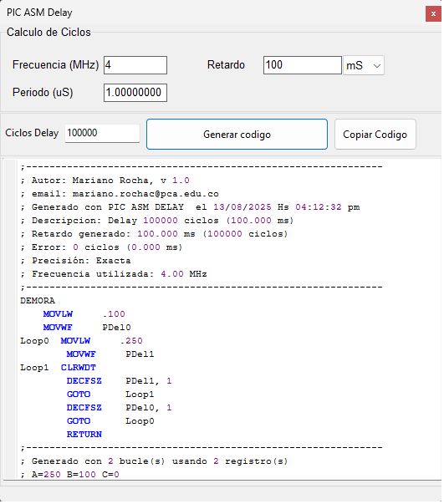This screenshot has width=444, height=504.
Task: Click the 'A=250 B=100 C=0' line
Action: (70, 476)
